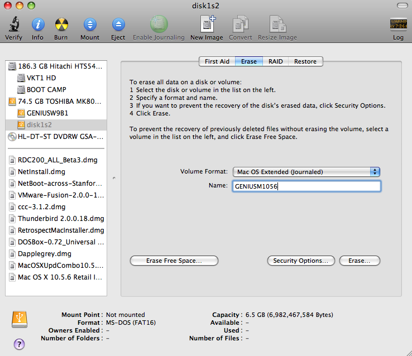This screenshot has height=356, width=412.
Task: Click the Verify microscope icon
Action: click(14, 25)
